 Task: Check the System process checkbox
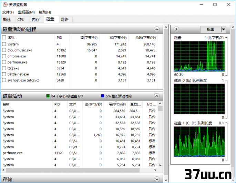[x=4, y=44]
